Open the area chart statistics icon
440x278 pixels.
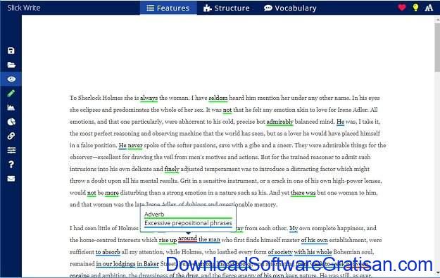point(11,108)
